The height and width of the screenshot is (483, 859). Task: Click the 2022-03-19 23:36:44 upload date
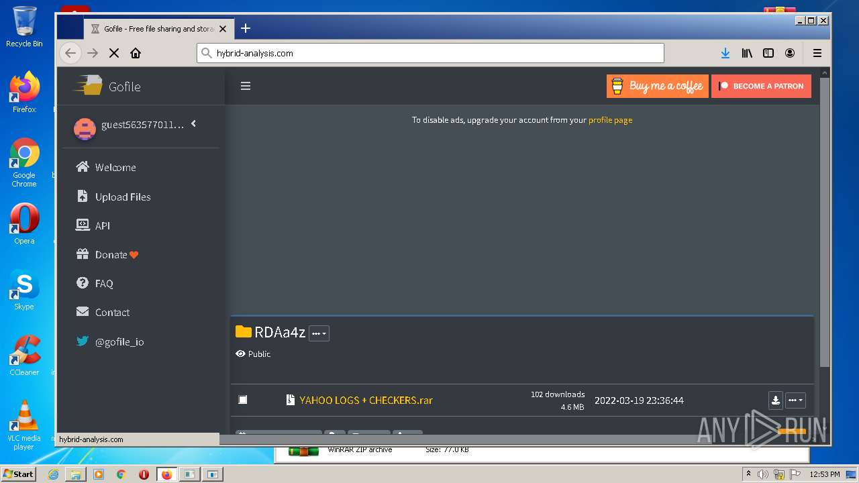tap(639, 400)
